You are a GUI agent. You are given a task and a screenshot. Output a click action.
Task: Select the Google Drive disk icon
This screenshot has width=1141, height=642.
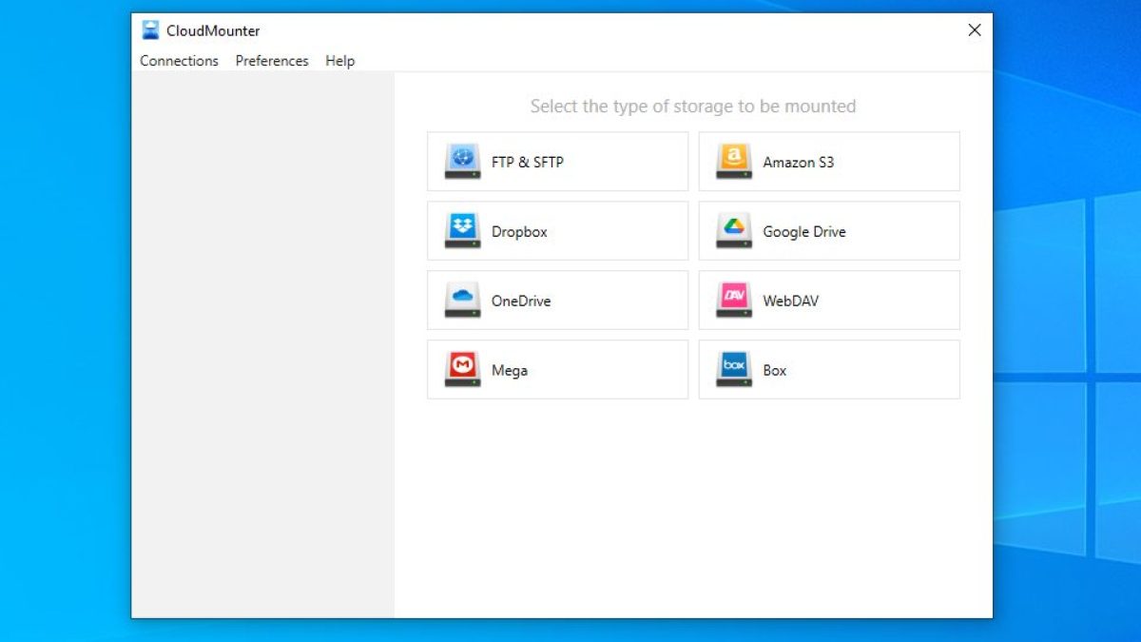click(x=734, y=231)
